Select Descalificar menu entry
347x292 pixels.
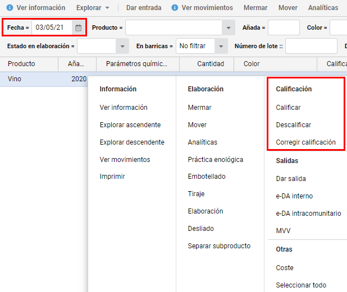click(294, 125)
